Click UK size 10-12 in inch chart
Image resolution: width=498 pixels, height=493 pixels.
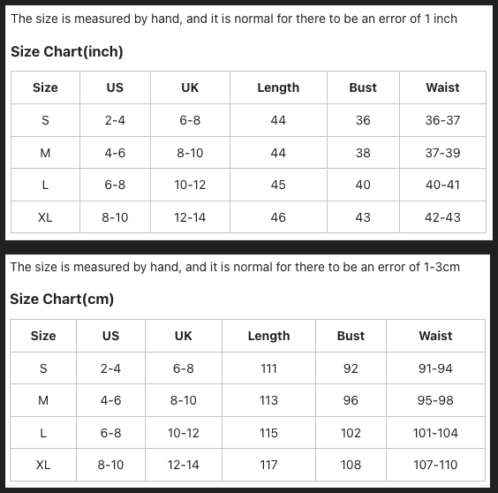click(190, 185)
